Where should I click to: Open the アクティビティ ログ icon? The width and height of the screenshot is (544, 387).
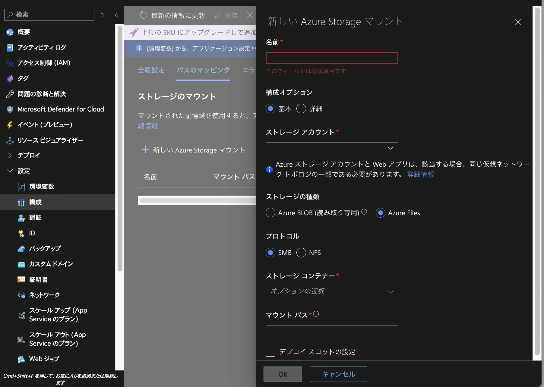click(x=10, y=48)
